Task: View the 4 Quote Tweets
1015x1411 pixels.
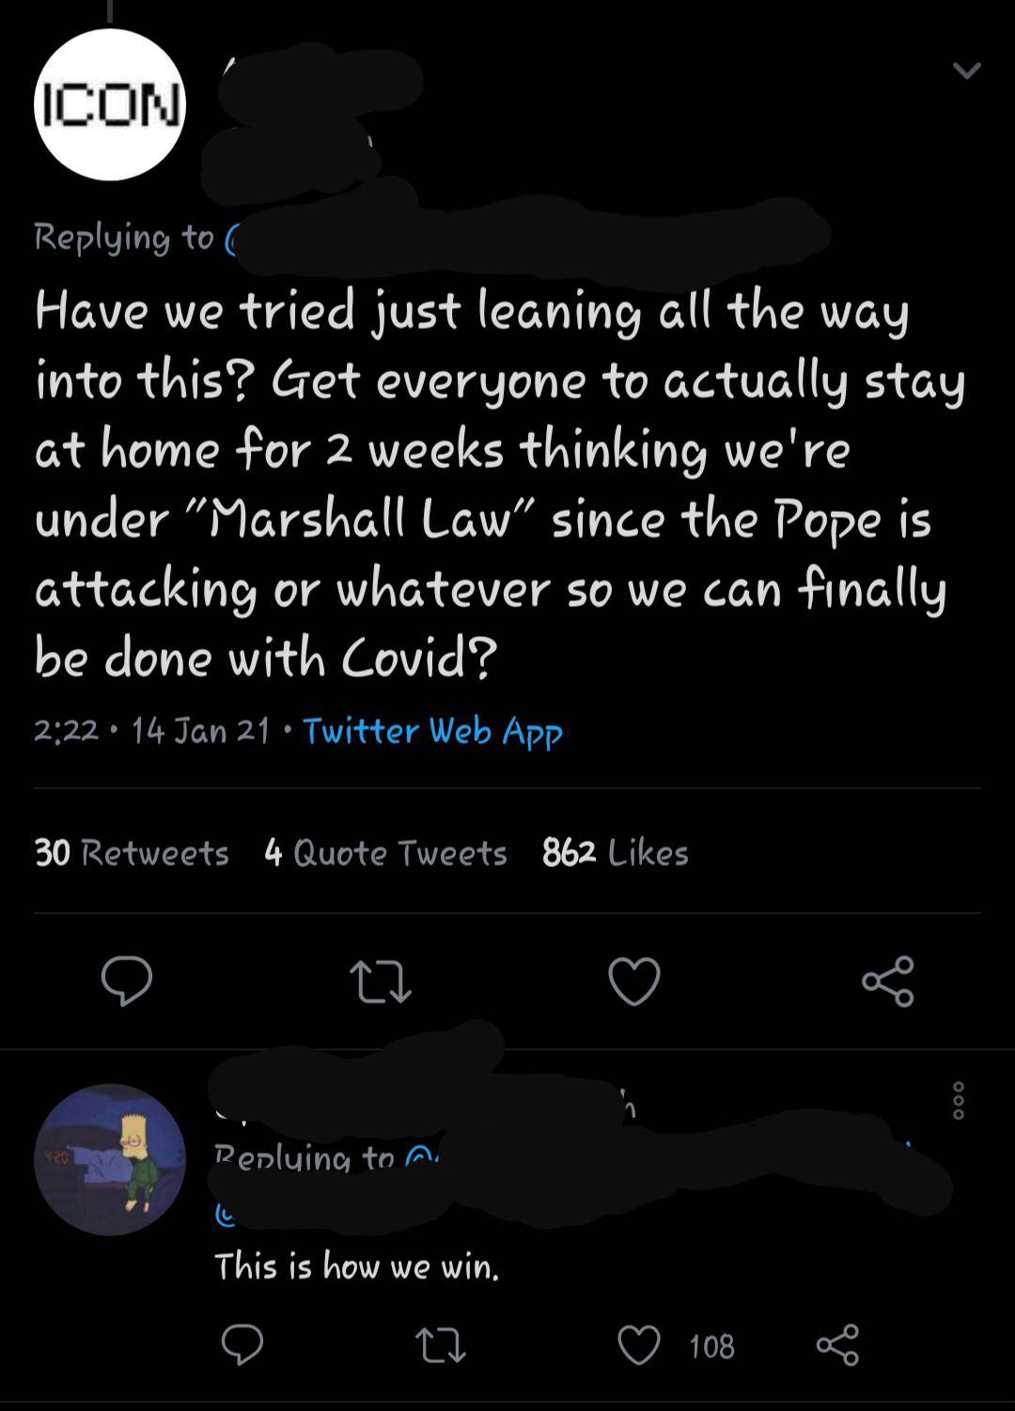Action: click(x=385, y=853)
